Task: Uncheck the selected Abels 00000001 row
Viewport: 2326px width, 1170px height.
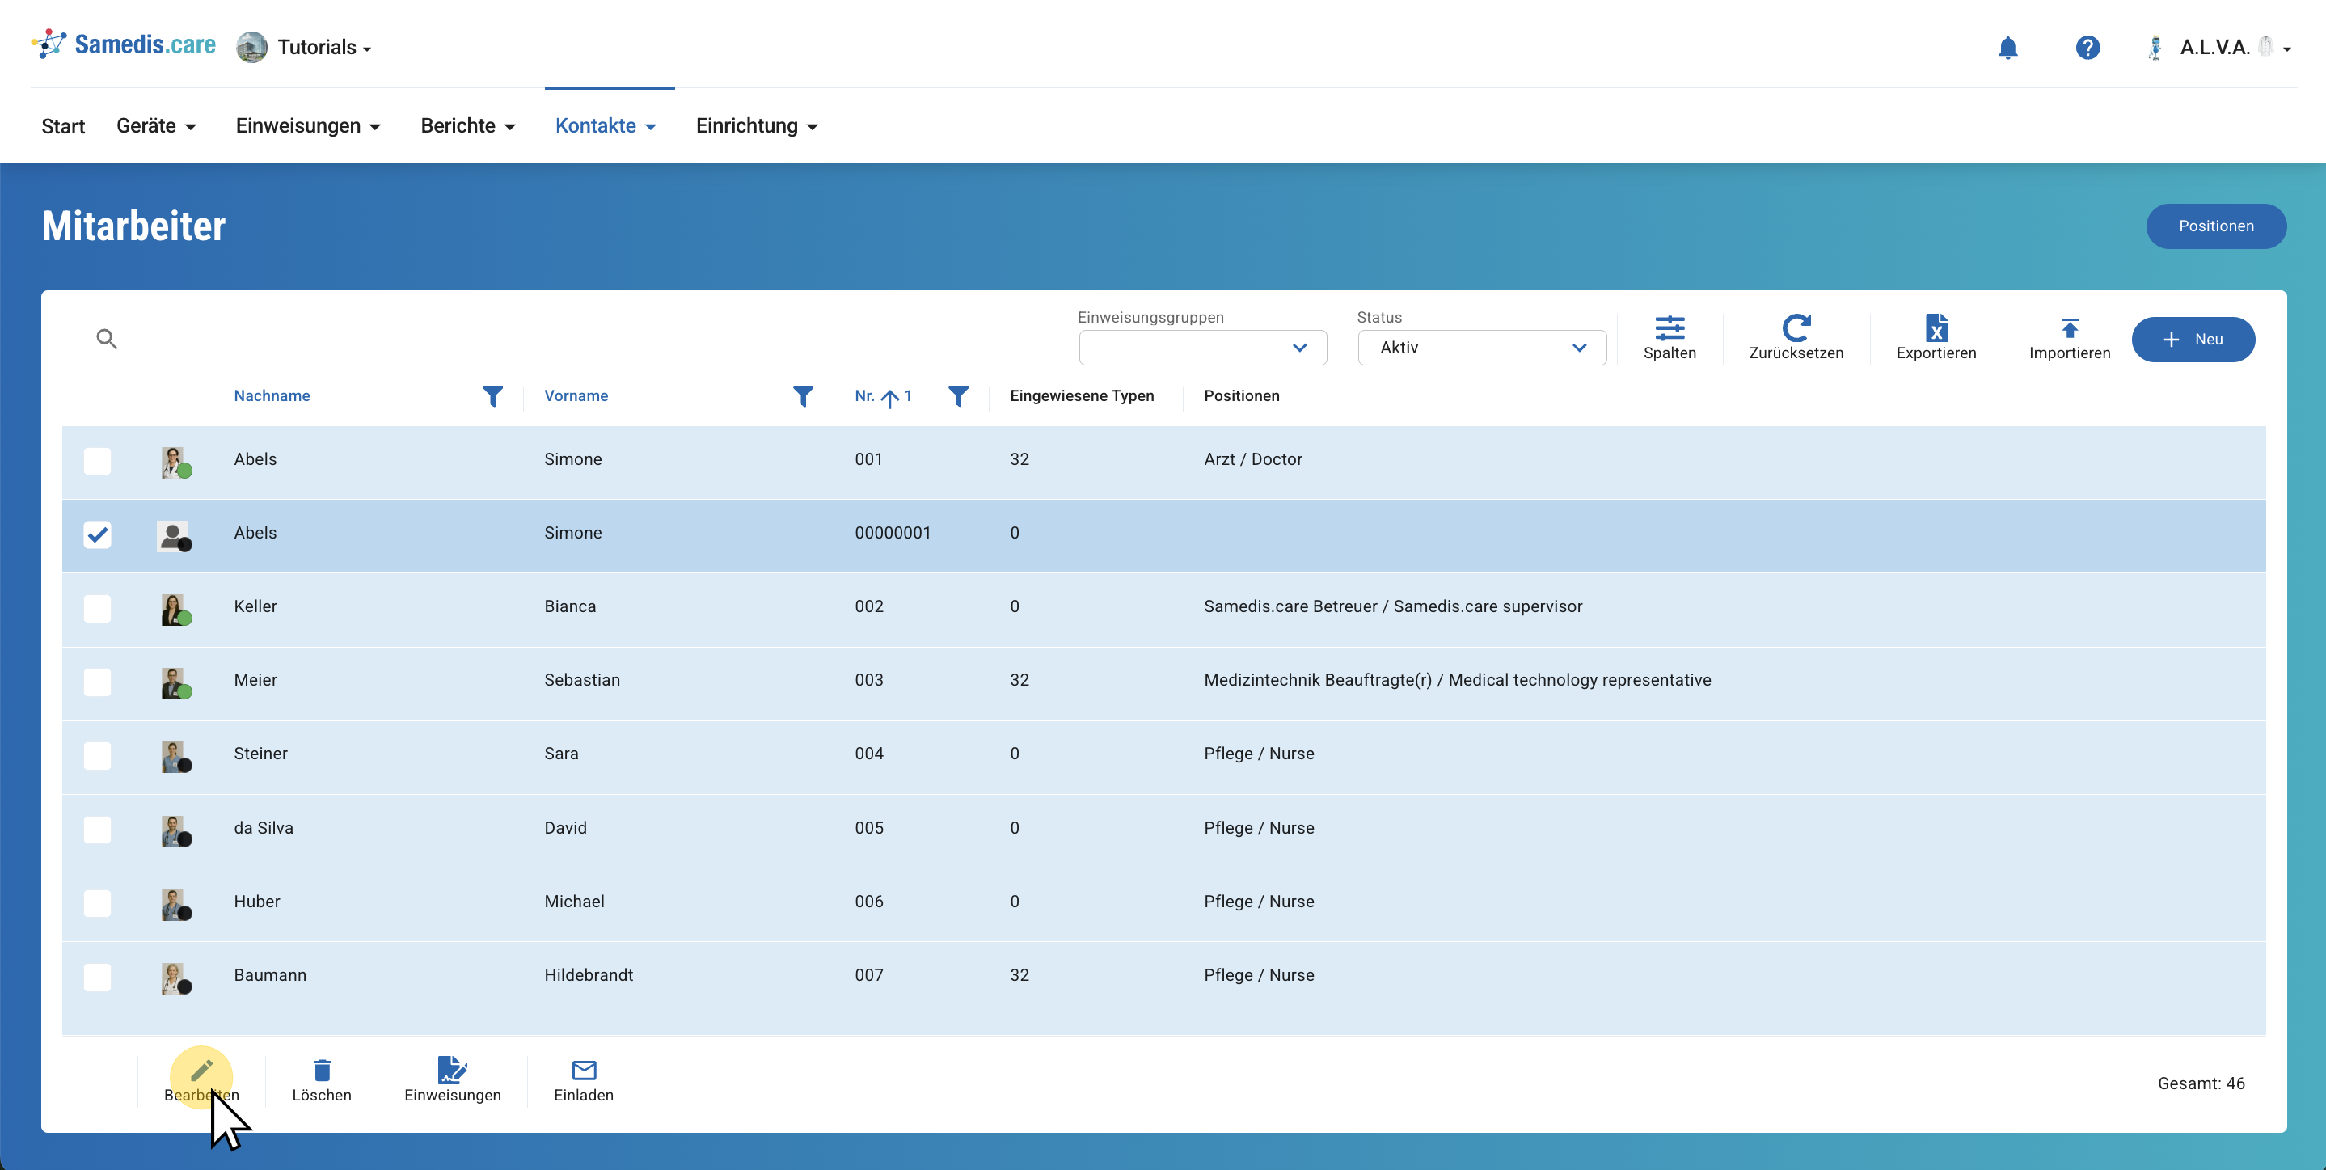Action: [x=98, y=534]
